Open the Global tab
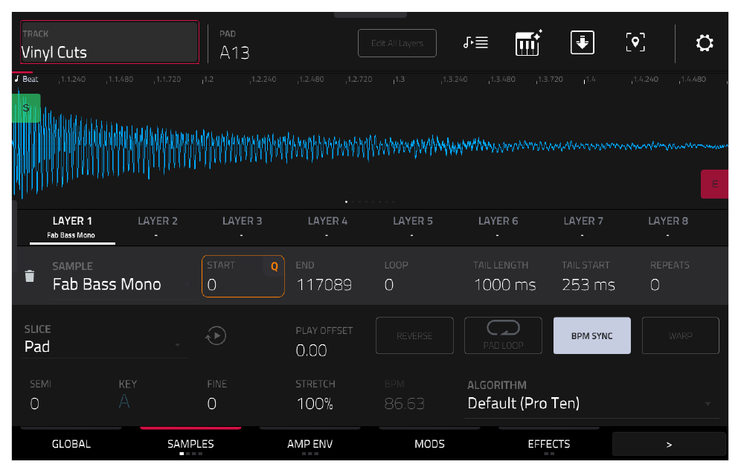This screenshot has width=741, height=473. coord(71,444)
